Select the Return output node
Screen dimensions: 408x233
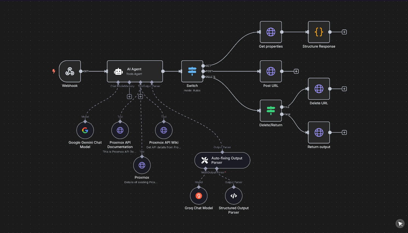319,133
